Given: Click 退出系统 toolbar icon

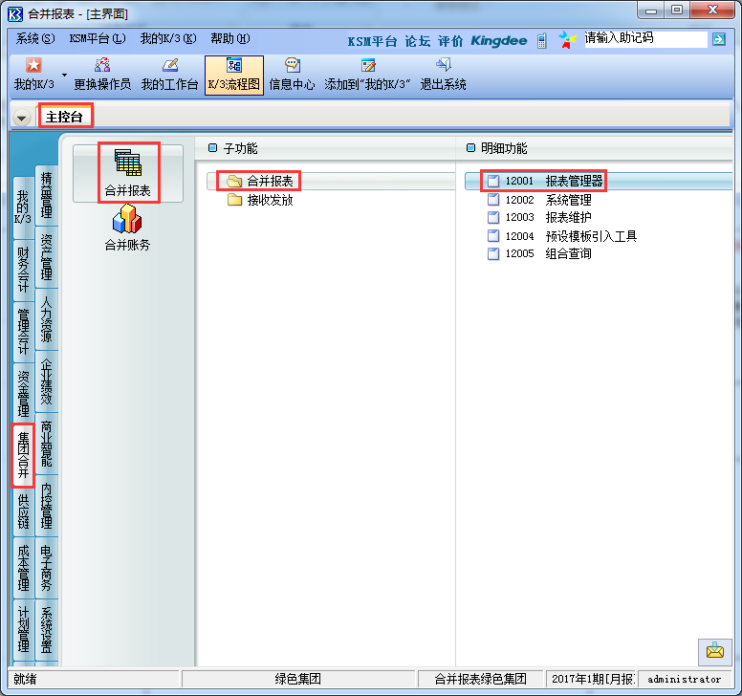Looking at the screenshot, I should 443,75.
